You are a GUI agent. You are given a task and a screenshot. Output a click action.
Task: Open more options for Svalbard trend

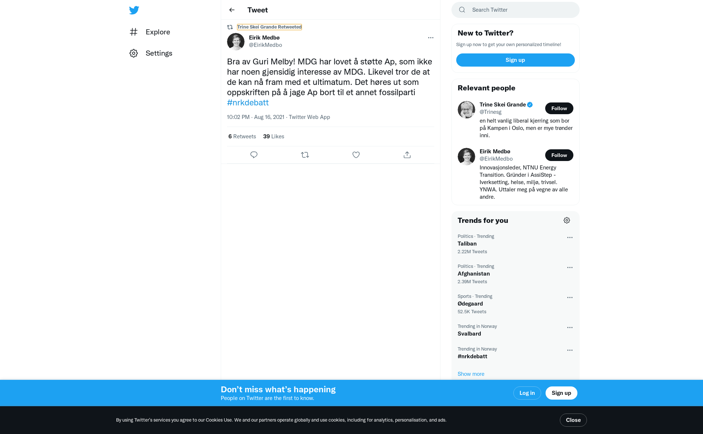570,328
